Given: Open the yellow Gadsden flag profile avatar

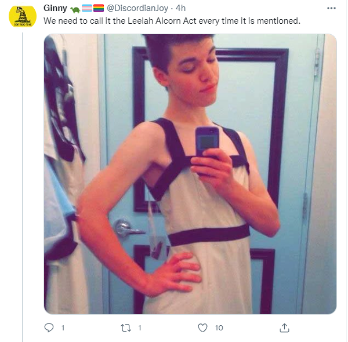Looking at the screenshot, I should pyautogui.click(x=23, y=17).
